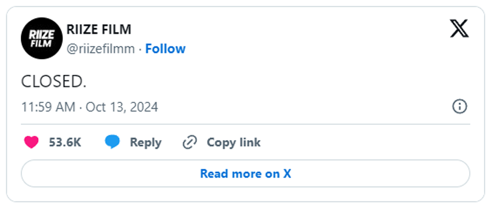
Task: Open the X logo in the corner
Action: [x=460, y=29]
